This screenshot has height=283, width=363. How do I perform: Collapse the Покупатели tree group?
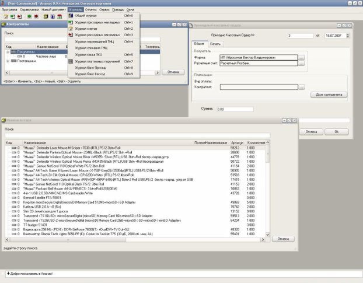8,52
